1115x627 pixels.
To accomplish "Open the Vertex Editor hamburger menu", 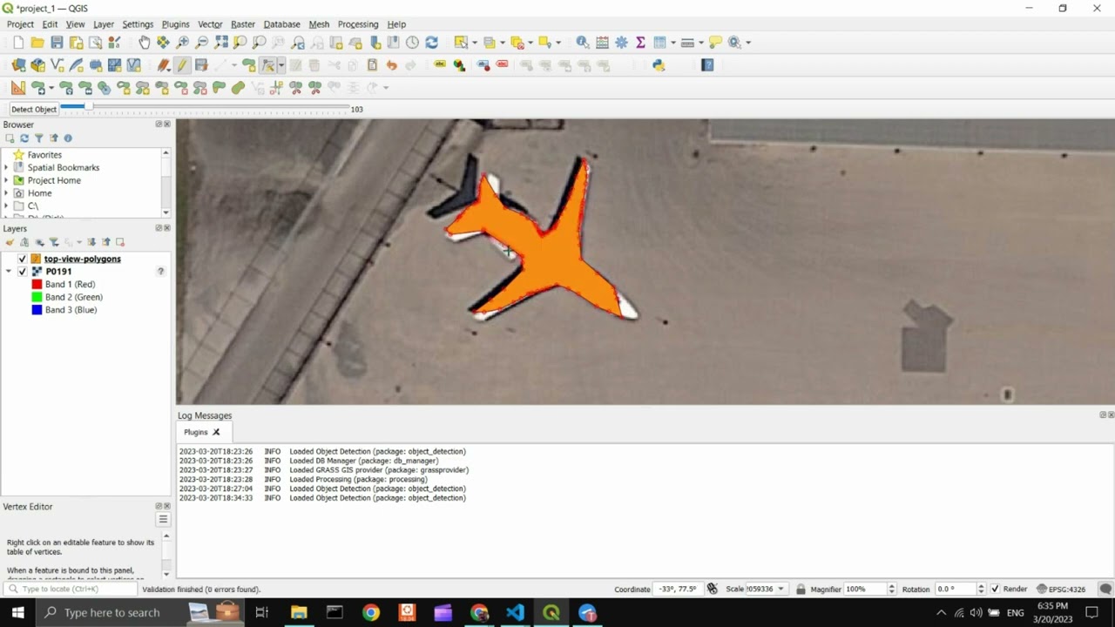I will pos(163,519).
